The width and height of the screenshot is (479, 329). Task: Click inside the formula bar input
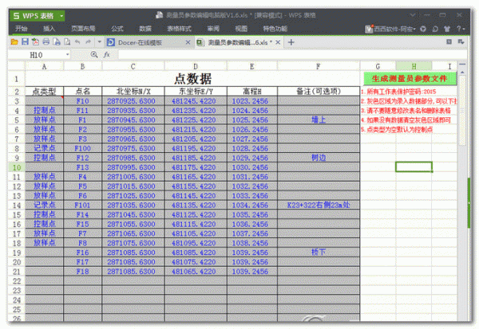coord(291,55)
